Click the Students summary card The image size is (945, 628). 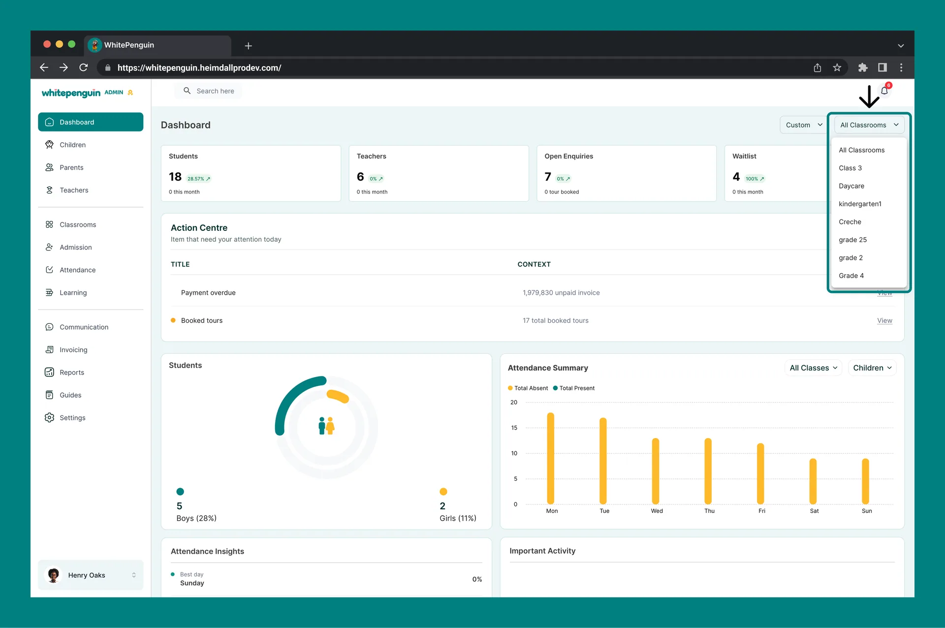[251, 173]
